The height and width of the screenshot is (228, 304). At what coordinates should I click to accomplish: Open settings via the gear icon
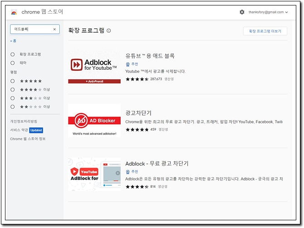242,12
